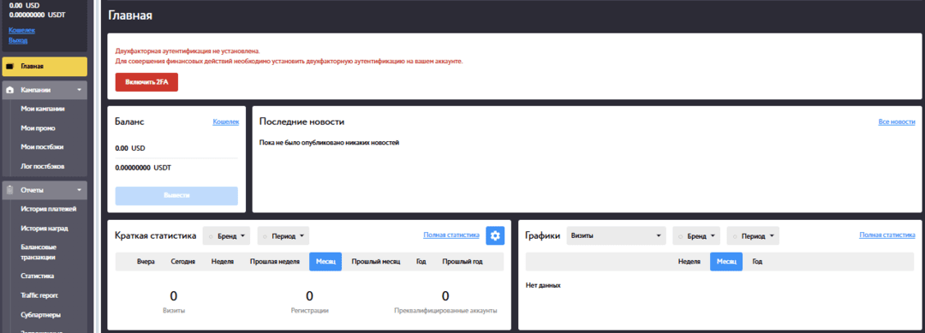Select the Месяц tab in Краткая статистика
The image size is (925, 333).
(325, 262)
